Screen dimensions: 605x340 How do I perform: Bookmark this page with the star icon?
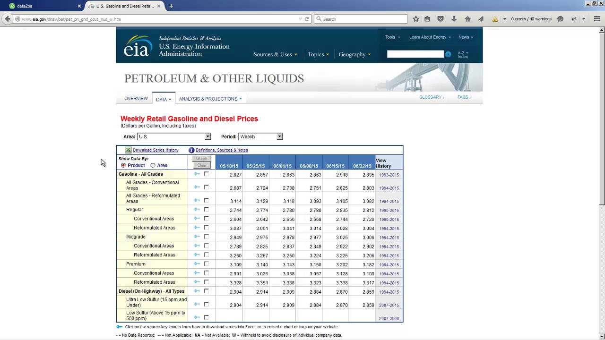416,19
